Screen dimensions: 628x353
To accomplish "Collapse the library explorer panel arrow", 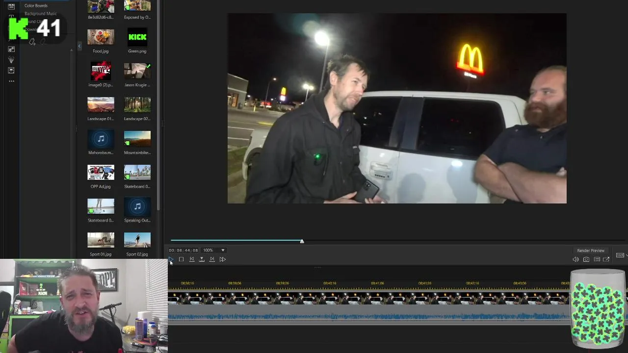I will [79, 46].
